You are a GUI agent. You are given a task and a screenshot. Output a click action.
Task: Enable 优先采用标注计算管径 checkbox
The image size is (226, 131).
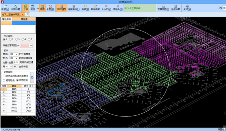pyautogui.click(x=4, y=76)
